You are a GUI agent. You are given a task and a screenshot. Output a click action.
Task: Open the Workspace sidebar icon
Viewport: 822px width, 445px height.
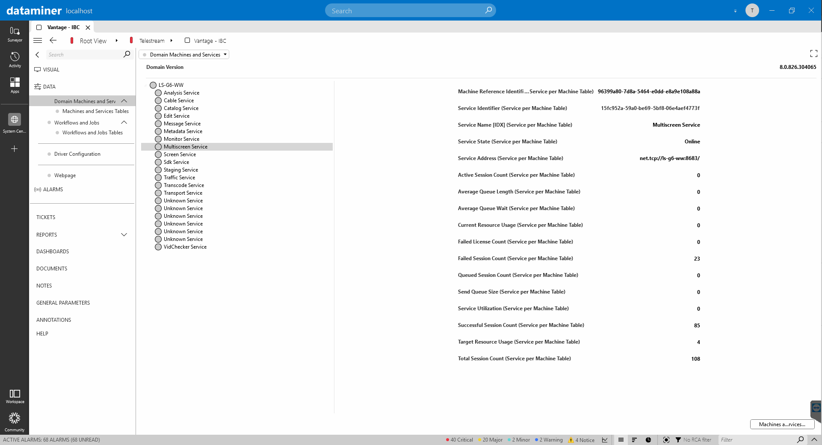click(15, 396)
